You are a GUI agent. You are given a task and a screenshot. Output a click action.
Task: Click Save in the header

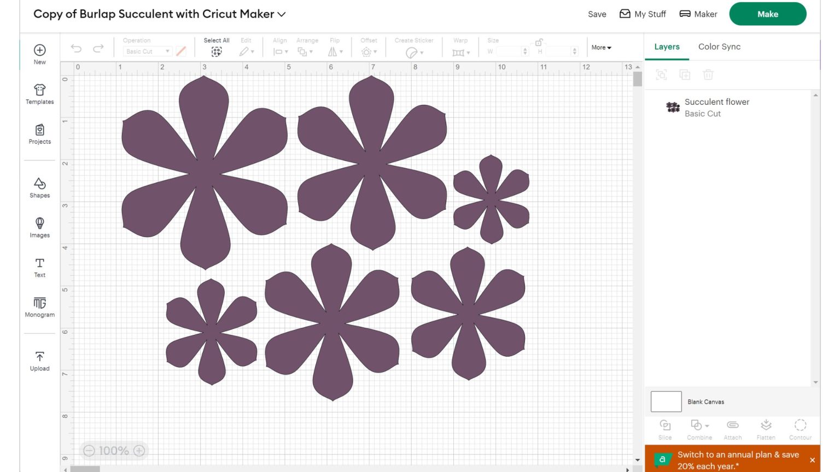tap(597, 14)
